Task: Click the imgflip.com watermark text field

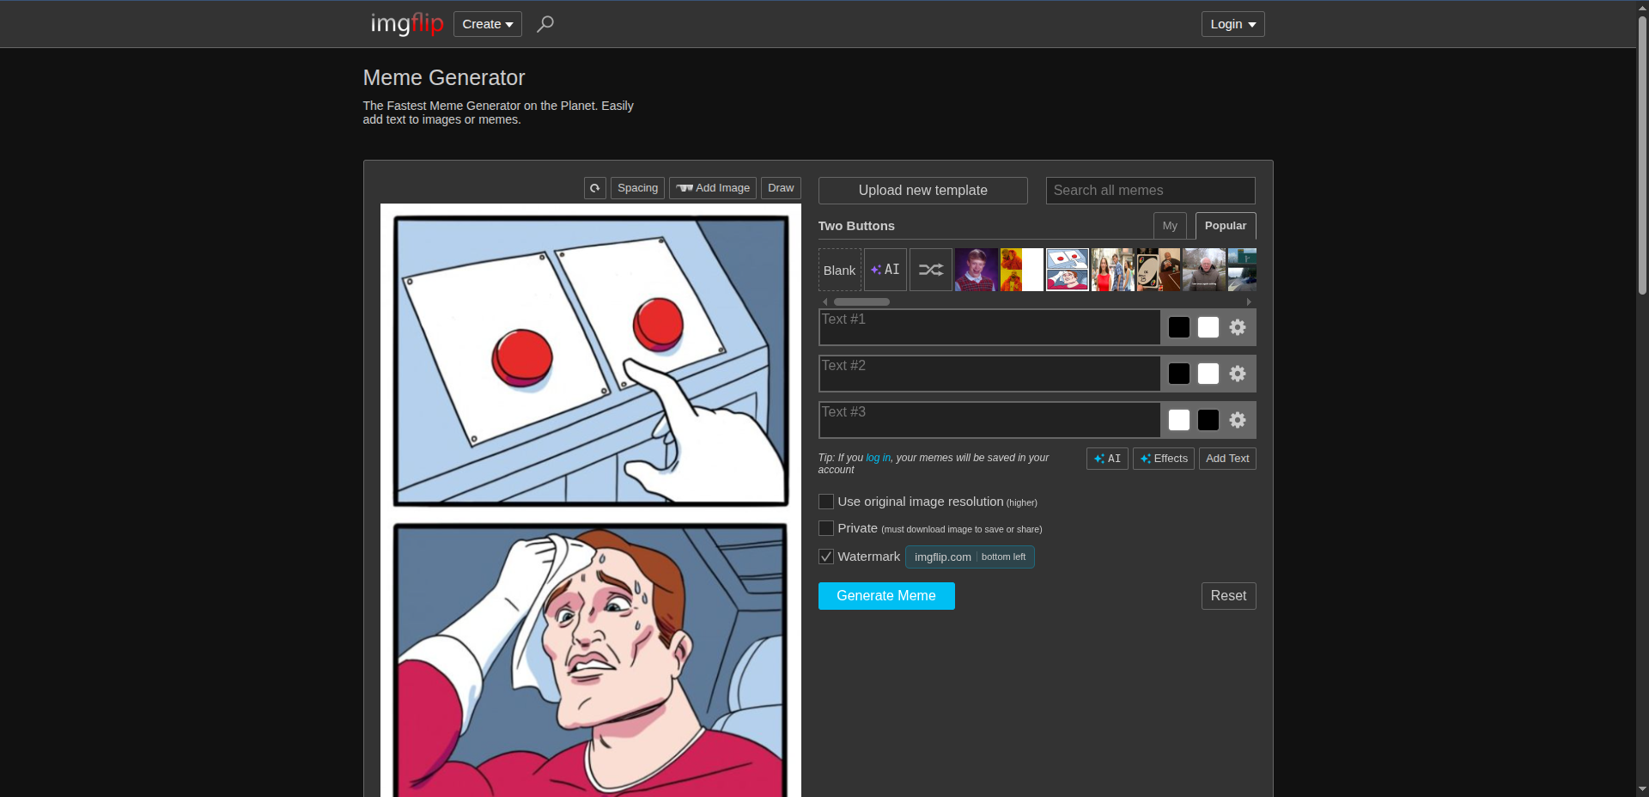Action: click(x=942, y=557)
